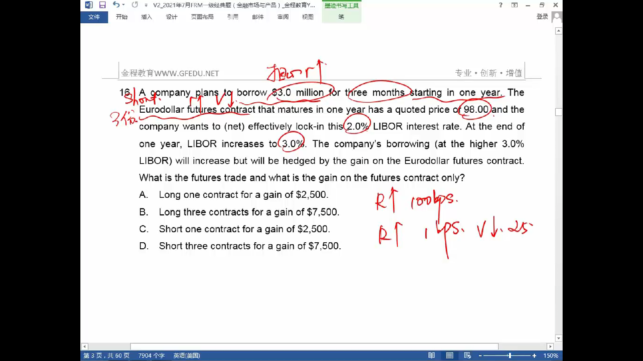Click the quoted price 98.00 in question
The height and width of the screenshot is (361, 643).
pyautogui.click(x=476, y=110)
